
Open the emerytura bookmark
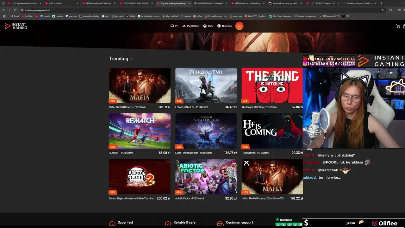pyautogui.click(x=236, y=16)
